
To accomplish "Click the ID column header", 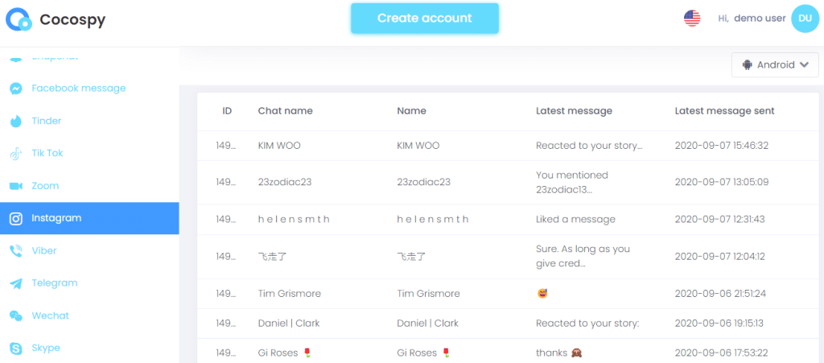I will (227, 111).
